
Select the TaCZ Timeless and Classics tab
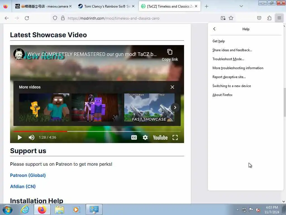(x=170, y=6)
